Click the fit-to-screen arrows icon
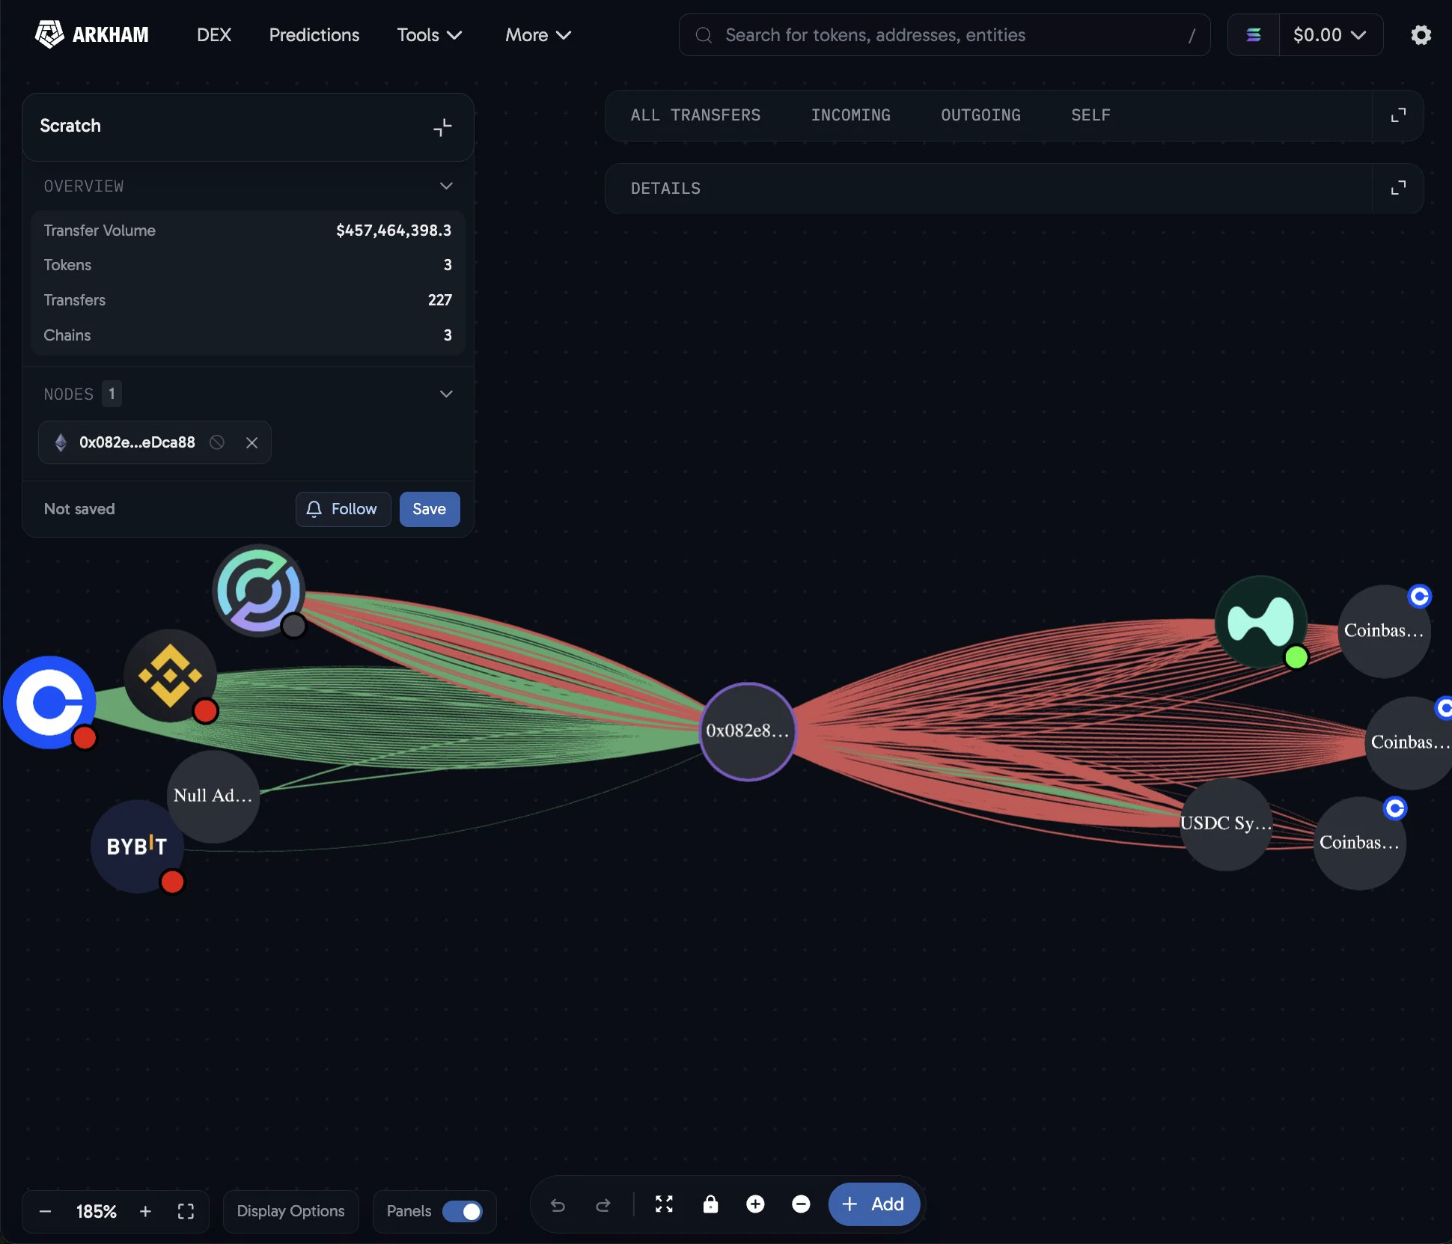This screenshot has height=1244, width=1452. [664, 1204]
